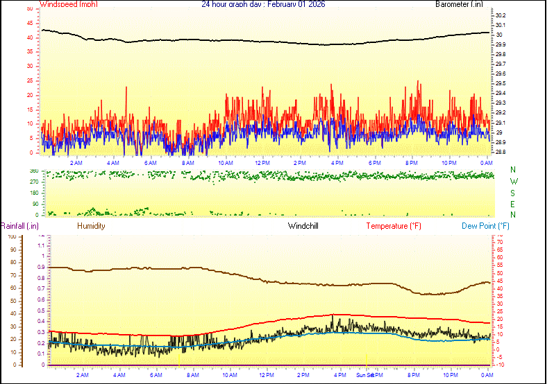Select the 100 value on humidity axis
Screen dimensions: 554x384
point(12,236)
